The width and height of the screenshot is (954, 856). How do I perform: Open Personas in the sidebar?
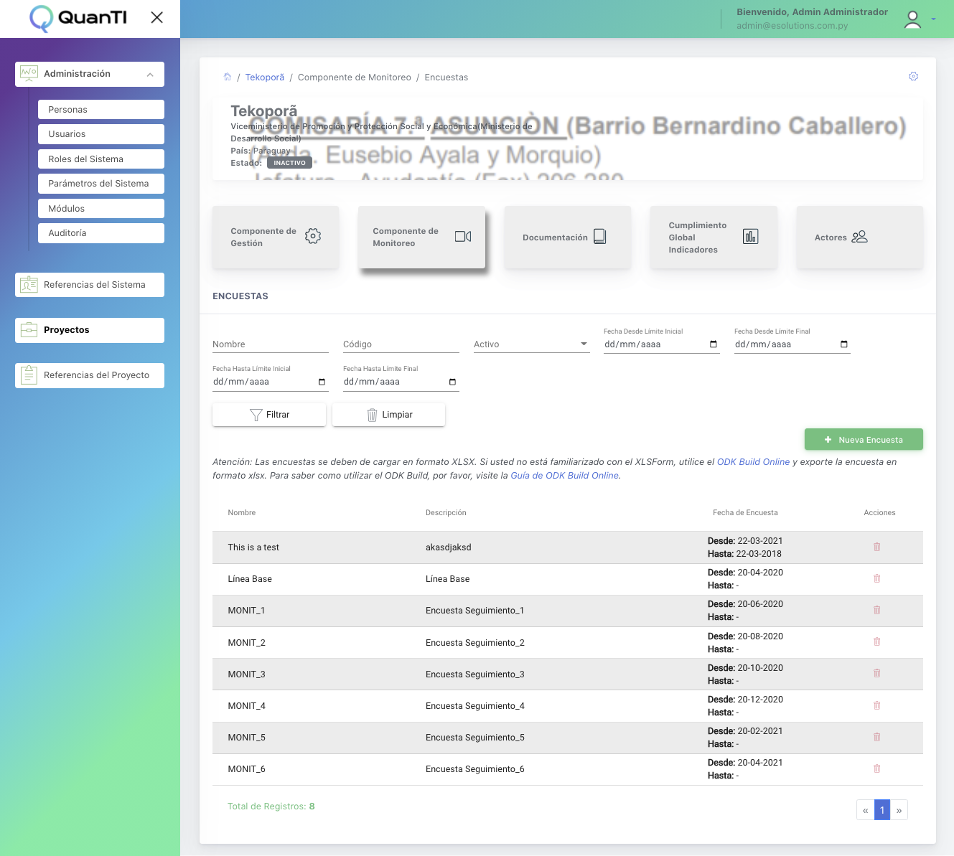coord(101,109)
